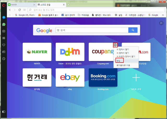Screen dimensions: 167x119
Task: Select 휴지통으로 이동 menu item
Action: [126, 65]
